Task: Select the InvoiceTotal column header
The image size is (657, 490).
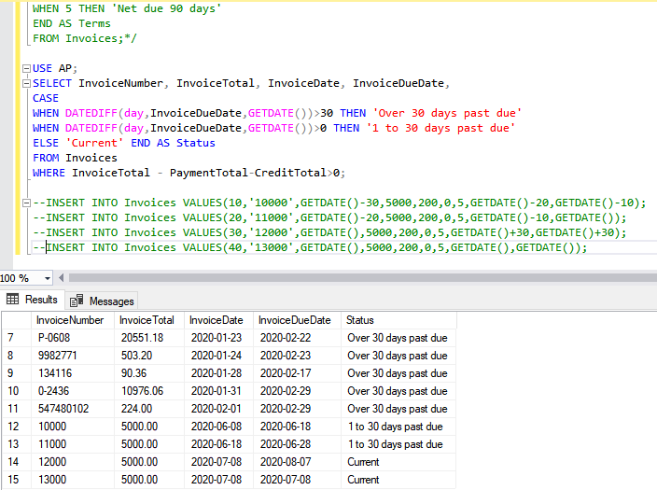Action: (x=148, y=320)
